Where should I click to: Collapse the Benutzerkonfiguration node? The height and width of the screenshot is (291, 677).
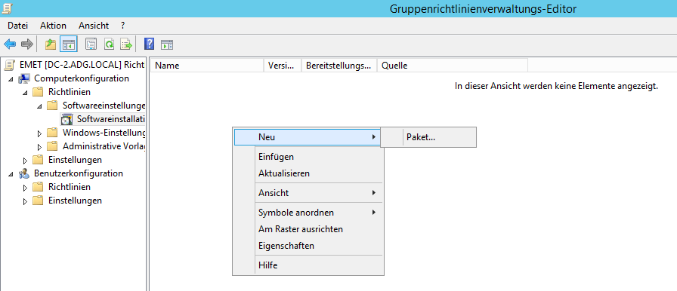click(x=11, y=175)
